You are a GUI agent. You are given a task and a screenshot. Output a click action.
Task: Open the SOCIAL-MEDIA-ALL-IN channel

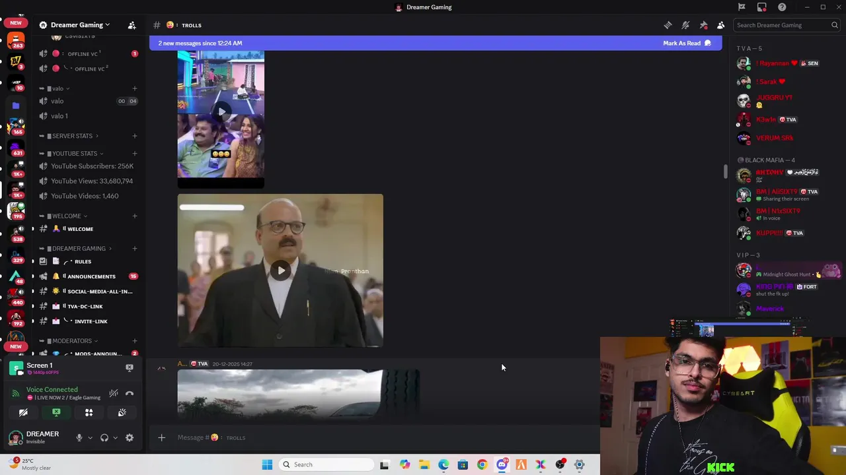tap(89, 291)
